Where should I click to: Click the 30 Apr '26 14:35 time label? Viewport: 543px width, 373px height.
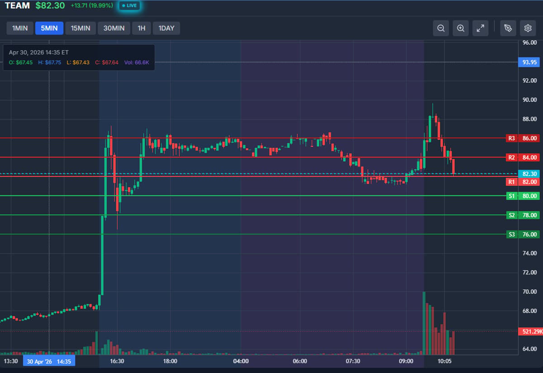49,361
